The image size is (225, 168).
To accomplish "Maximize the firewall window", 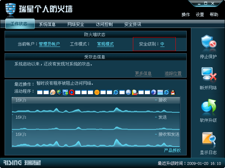I will 206,3.
